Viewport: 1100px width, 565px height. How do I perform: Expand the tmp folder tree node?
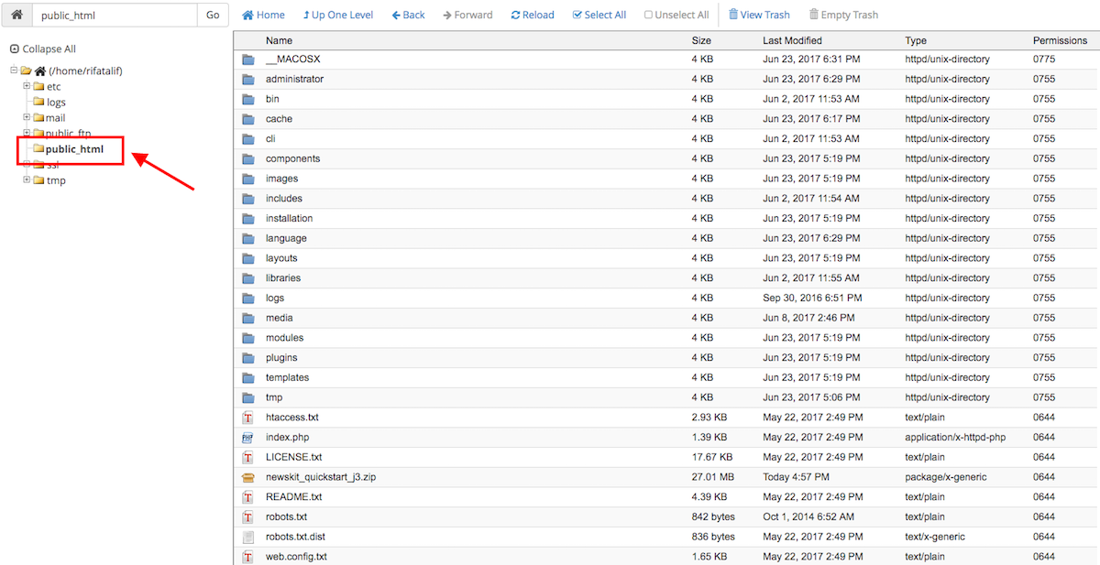(x=27, y=179)
